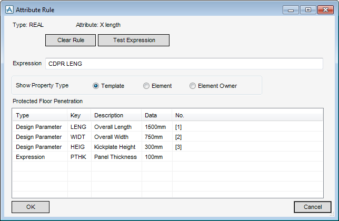Click the Key column header

79,115
